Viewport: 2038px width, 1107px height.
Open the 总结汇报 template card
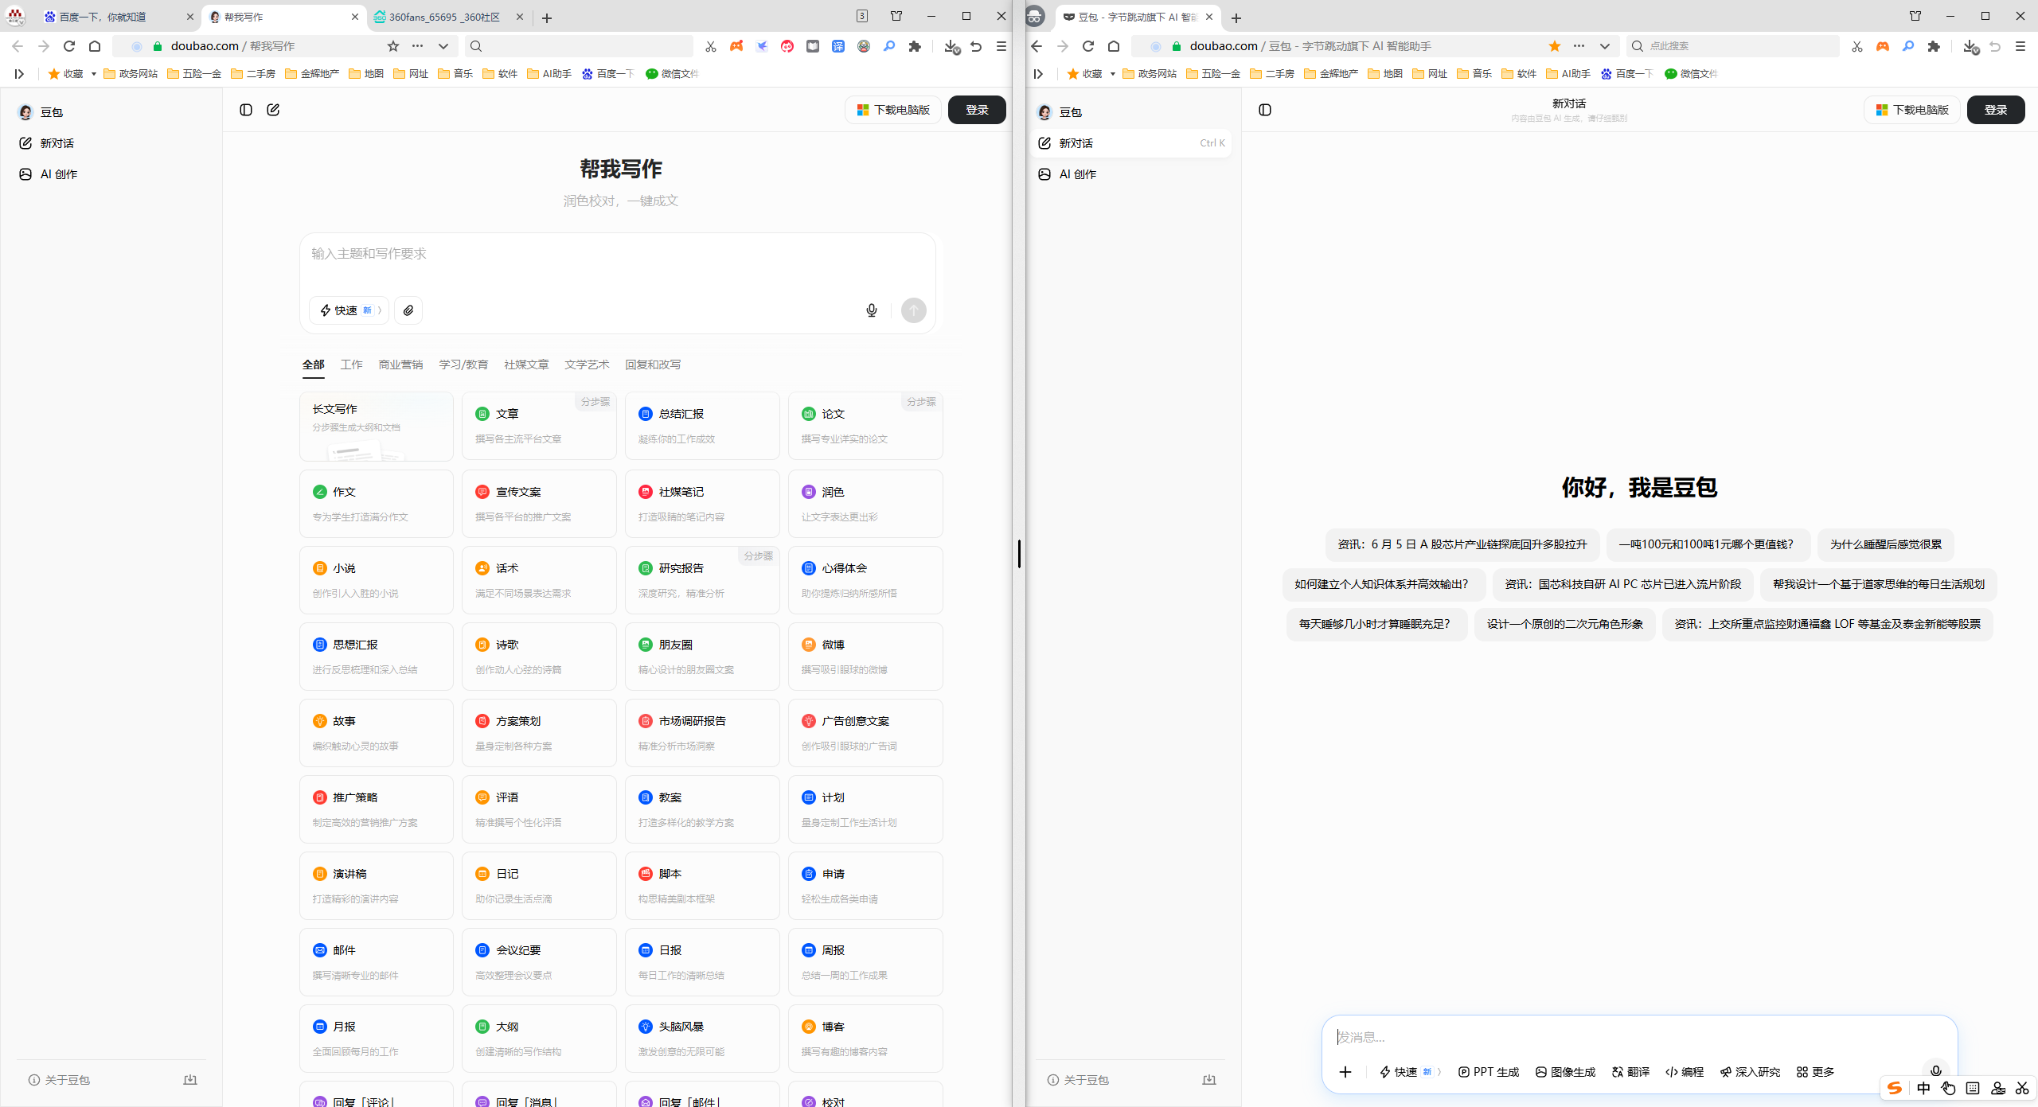[702, 426]
